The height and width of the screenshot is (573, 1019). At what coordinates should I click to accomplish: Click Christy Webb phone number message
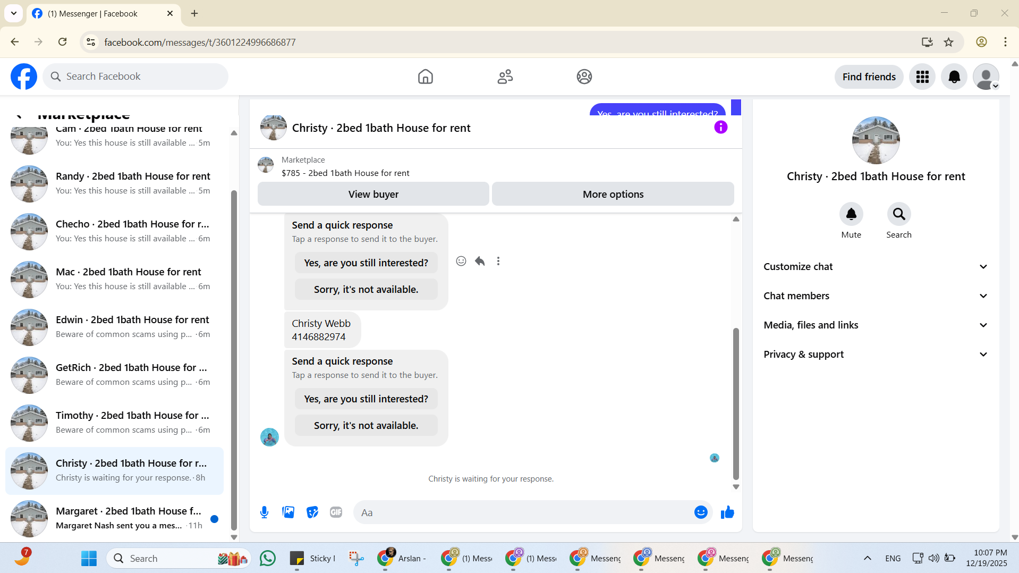(322, 330)
